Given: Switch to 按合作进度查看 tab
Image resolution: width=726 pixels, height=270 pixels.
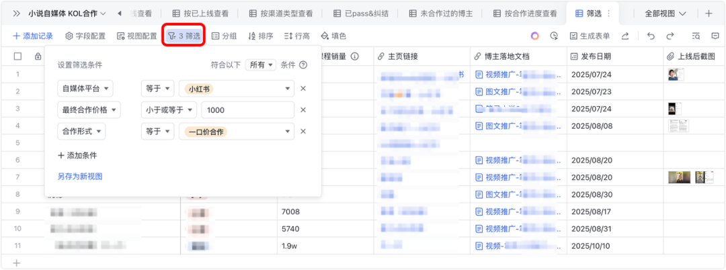Looking at the screenshot, I should click(524, 13).
